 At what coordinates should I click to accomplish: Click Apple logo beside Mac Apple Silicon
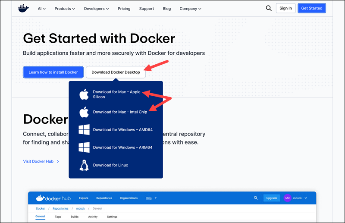click(x=84, y=94)
